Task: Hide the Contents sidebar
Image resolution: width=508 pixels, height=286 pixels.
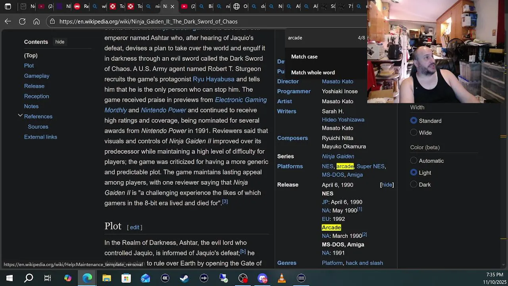Action: [60, 42]
